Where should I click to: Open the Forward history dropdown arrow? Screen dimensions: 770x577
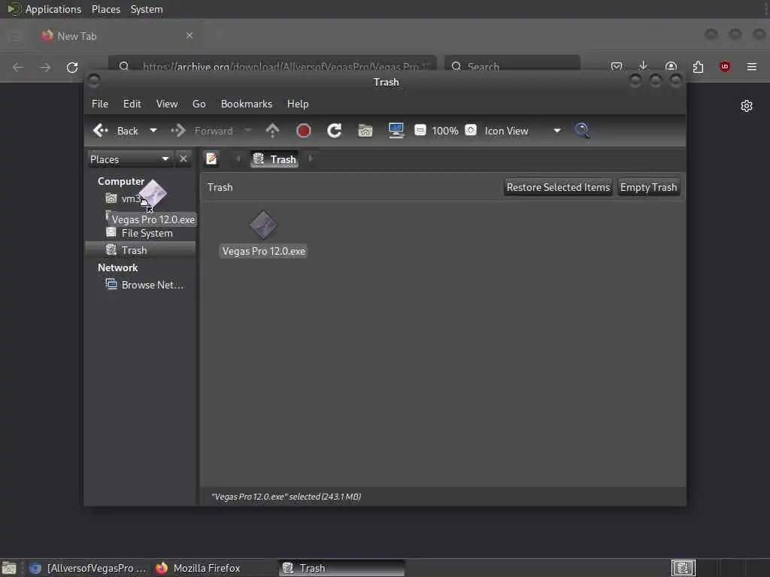click(247, 131)
